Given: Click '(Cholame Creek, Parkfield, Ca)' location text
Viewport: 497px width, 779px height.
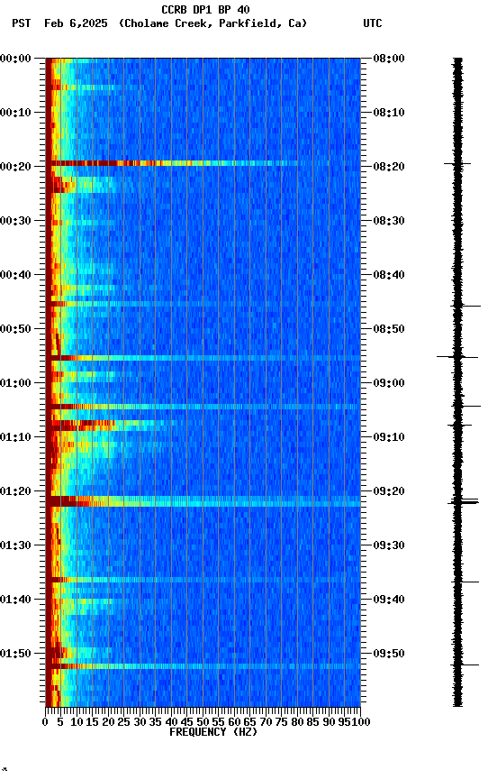Looking at the screenshot, I should click(212, 23).
